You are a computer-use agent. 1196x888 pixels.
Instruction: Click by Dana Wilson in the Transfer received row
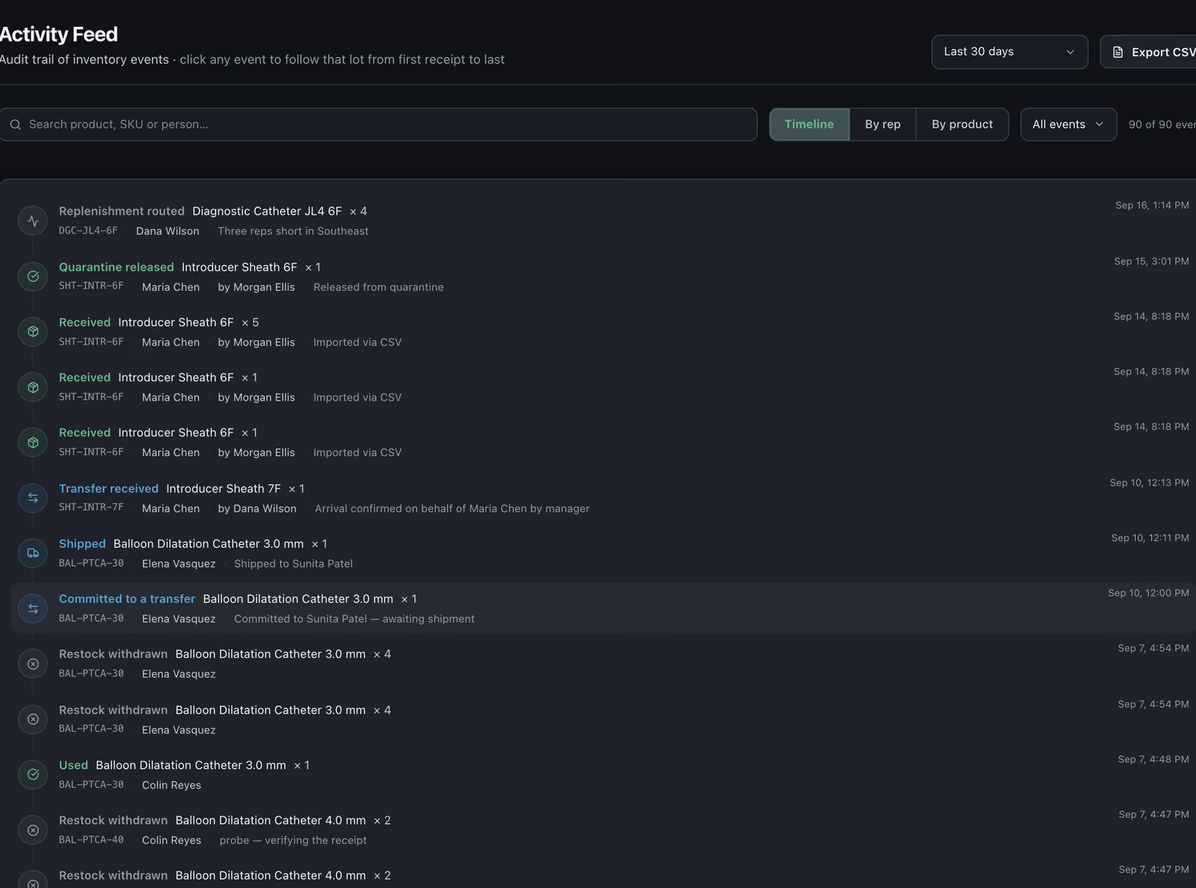pos(257,508)
